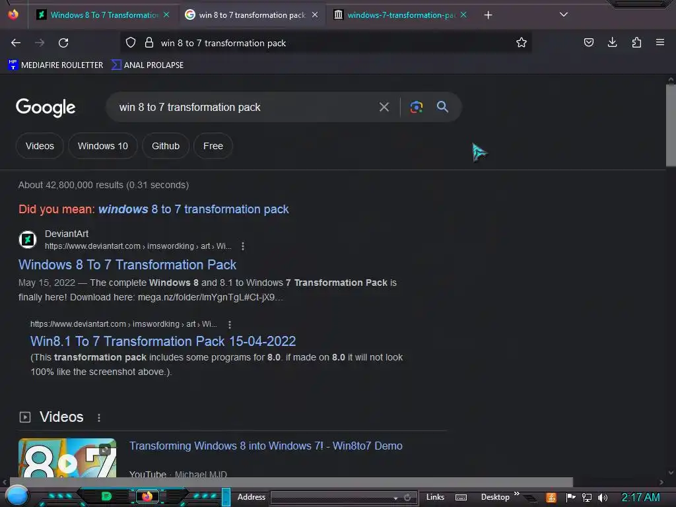
Task: Expand the list all tabs chevron
Action: pos(564,15)
